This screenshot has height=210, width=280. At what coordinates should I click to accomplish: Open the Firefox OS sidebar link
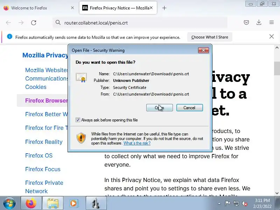pyautogui.click(x=39, y=155)
